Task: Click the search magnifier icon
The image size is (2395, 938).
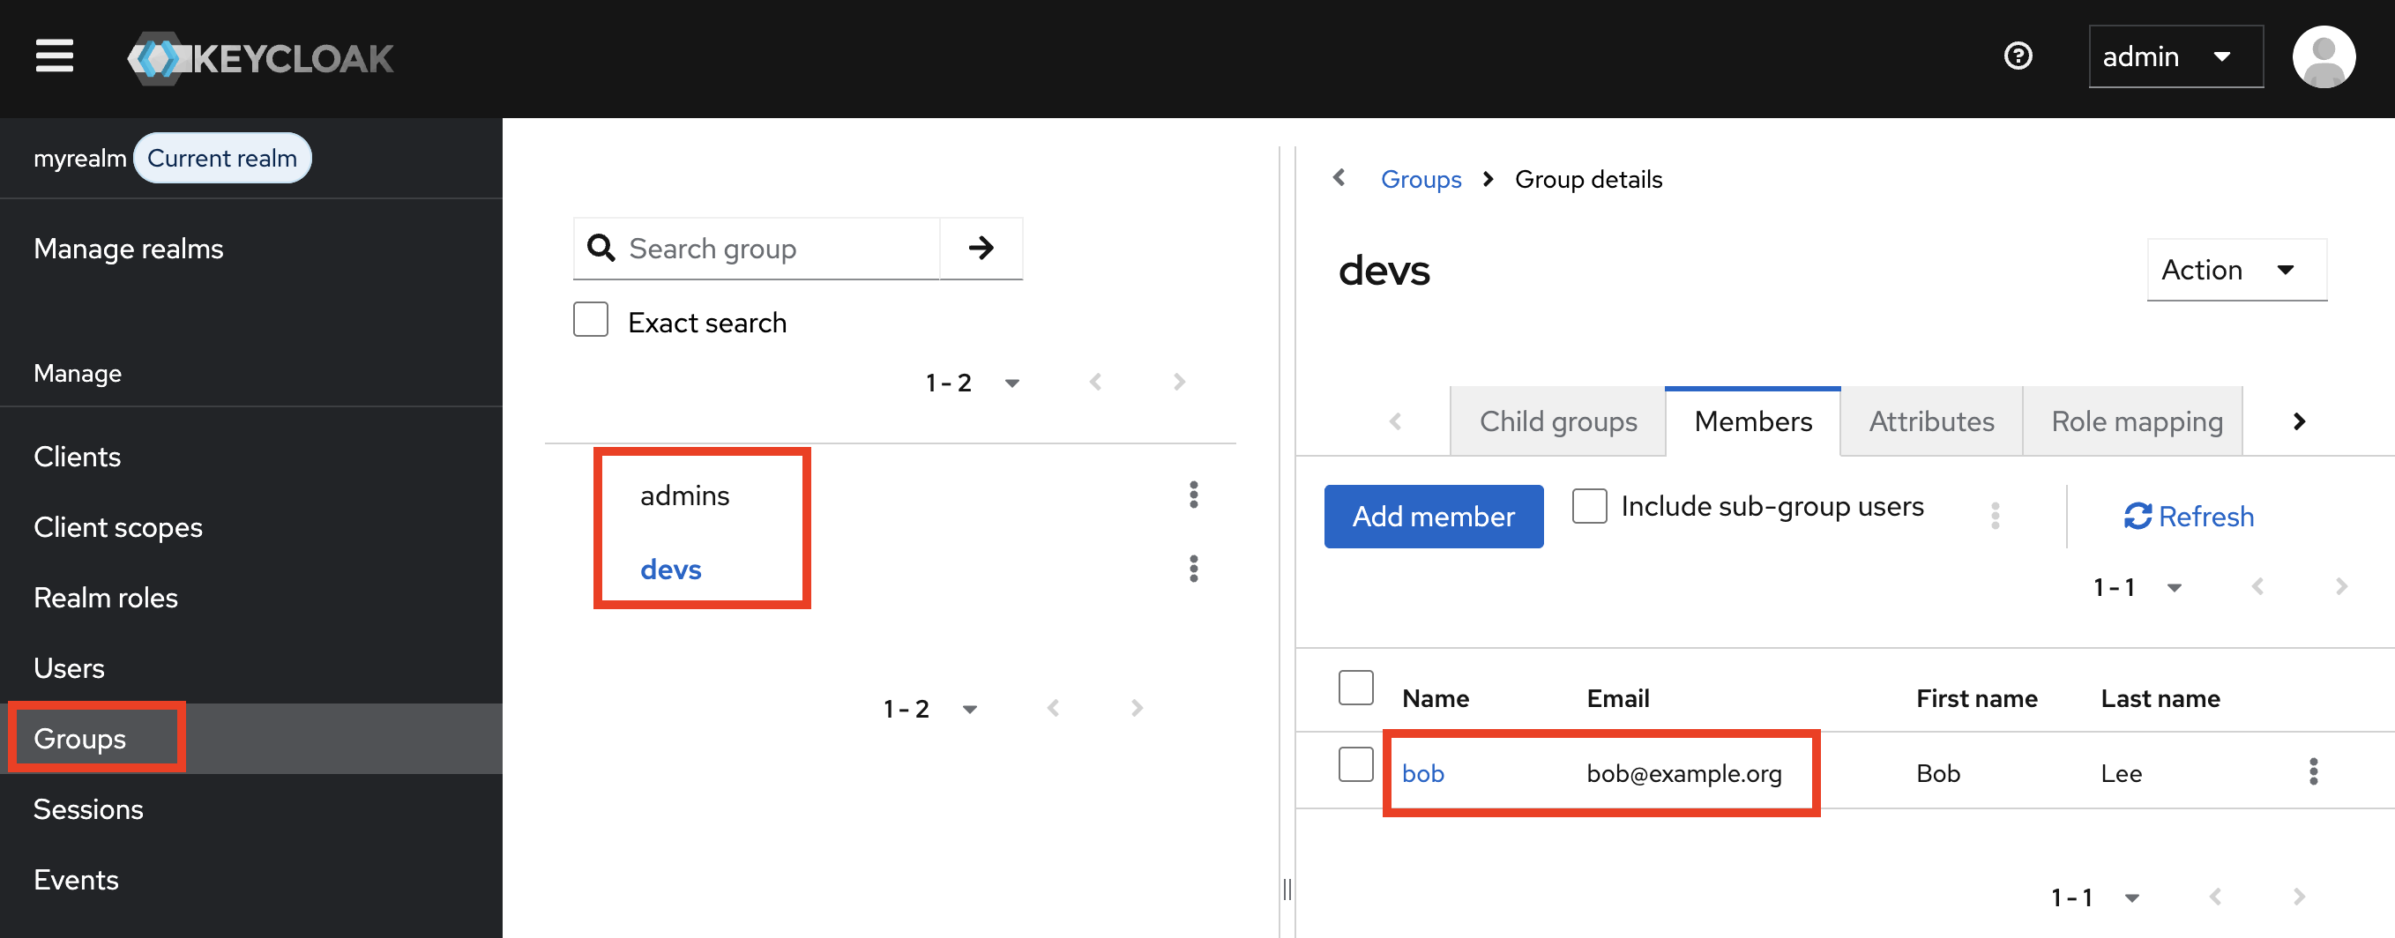Action: tap(601, 249)
